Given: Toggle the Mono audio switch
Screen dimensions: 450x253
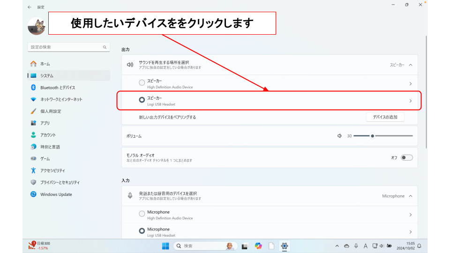Looking at the screenshot, I should tap(406, 157).
